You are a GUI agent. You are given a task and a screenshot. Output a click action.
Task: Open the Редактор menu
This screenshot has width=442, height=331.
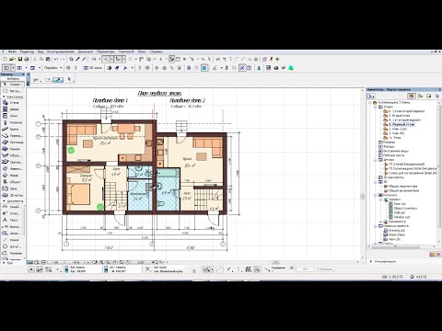coord(27,51)
